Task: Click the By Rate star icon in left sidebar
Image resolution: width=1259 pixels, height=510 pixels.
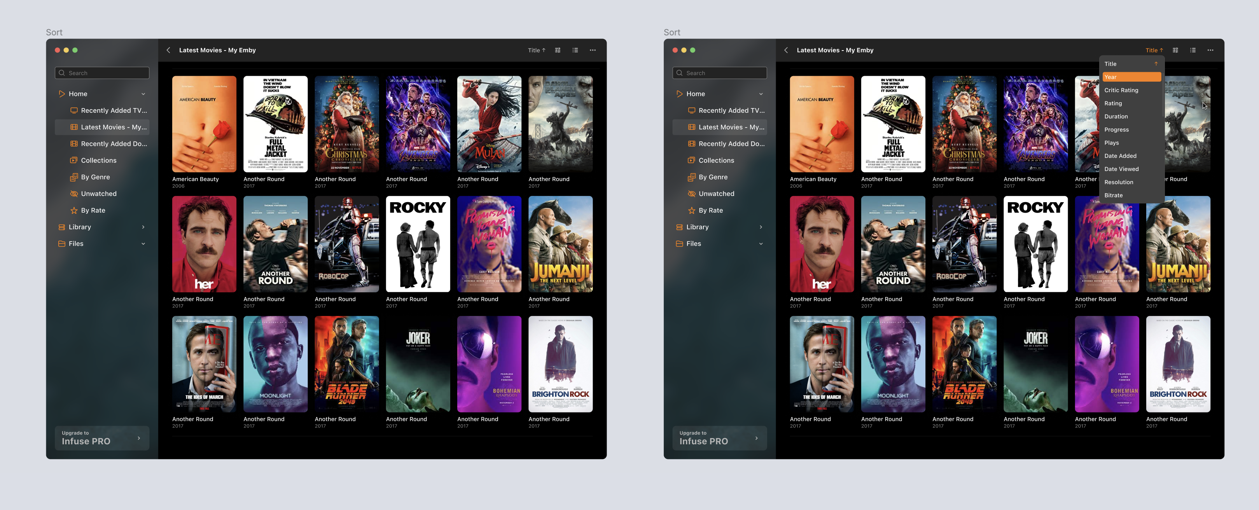Action: click(x=74, y=211)
